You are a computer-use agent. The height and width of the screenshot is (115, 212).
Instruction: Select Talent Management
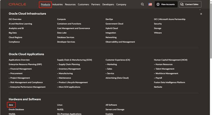click(164, 69)
